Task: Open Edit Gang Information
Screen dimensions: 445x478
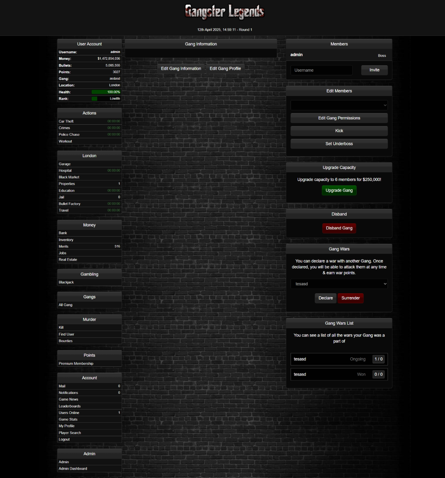Action: (x=181, y=69)
